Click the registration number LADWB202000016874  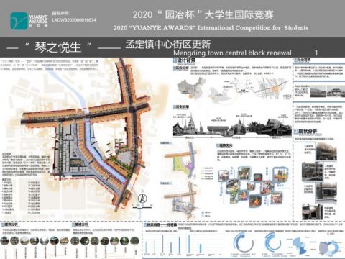(x=74, y=20)
